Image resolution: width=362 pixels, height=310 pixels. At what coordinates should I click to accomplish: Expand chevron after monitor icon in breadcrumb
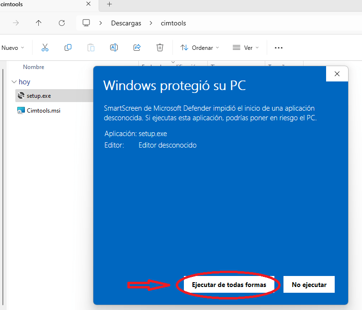(101, 23)
